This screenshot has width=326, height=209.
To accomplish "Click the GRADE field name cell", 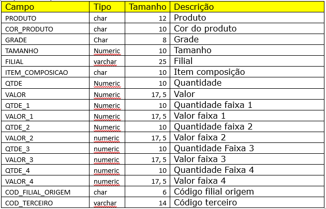I will pos(16,40).
